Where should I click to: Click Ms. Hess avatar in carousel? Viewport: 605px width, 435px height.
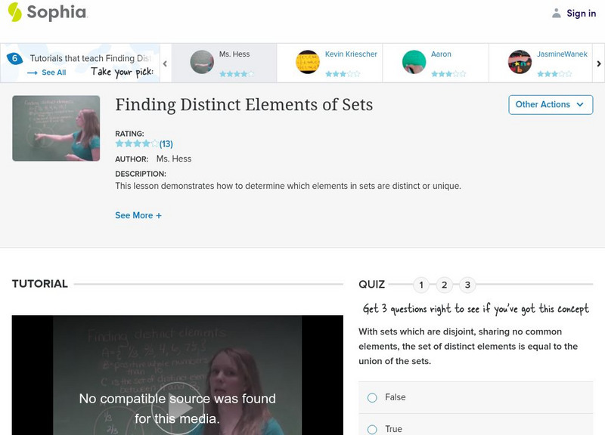point(202,62)
